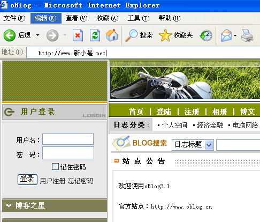
Task: Open the 查看(V) menu
Action: pos(77,18)
